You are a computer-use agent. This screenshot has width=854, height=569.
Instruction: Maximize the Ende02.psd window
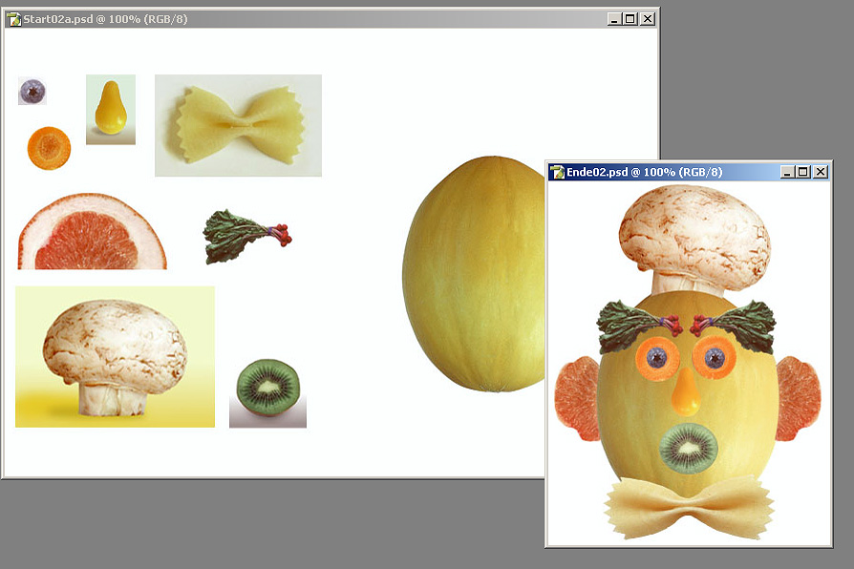[803, 172]
